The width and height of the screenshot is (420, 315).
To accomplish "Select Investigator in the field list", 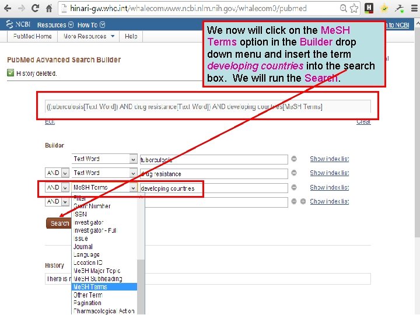I will (x=104, y=222).
